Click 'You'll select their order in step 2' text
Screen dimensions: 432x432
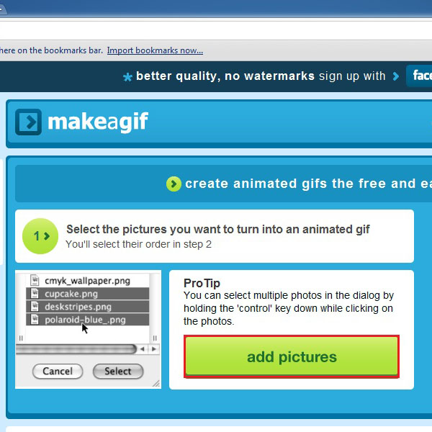click(x=138, y=244)
